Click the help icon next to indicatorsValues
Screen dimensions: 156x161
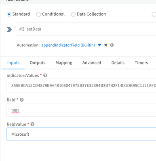[45, 76]
